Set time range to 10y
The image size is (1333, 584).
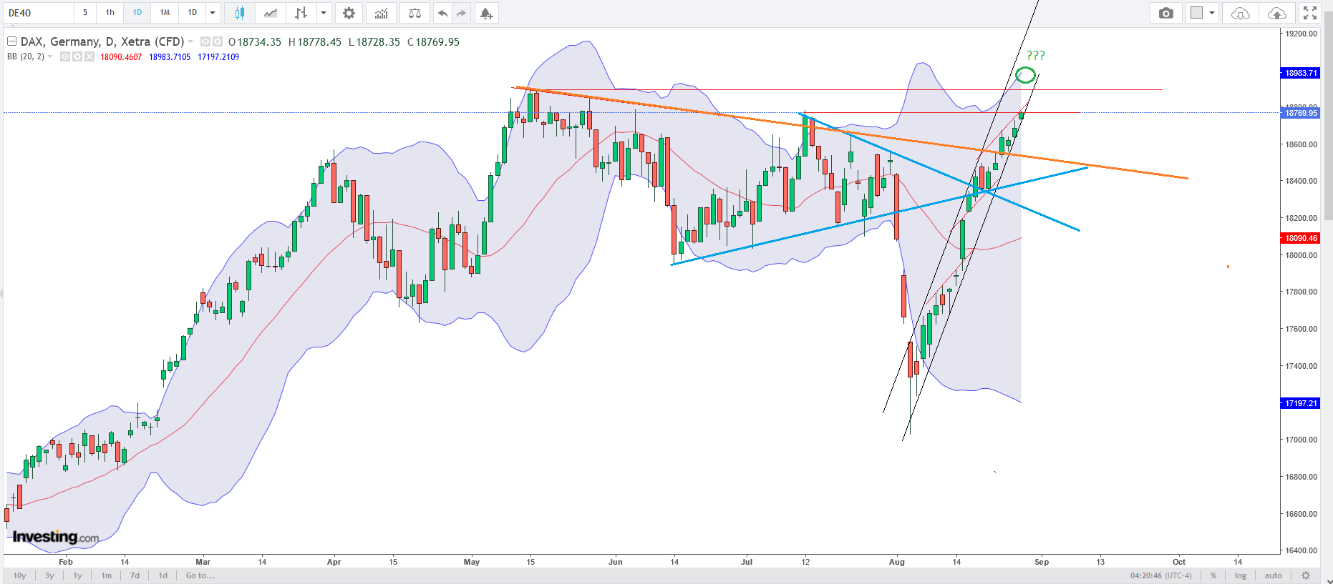[x=20, y=575]
